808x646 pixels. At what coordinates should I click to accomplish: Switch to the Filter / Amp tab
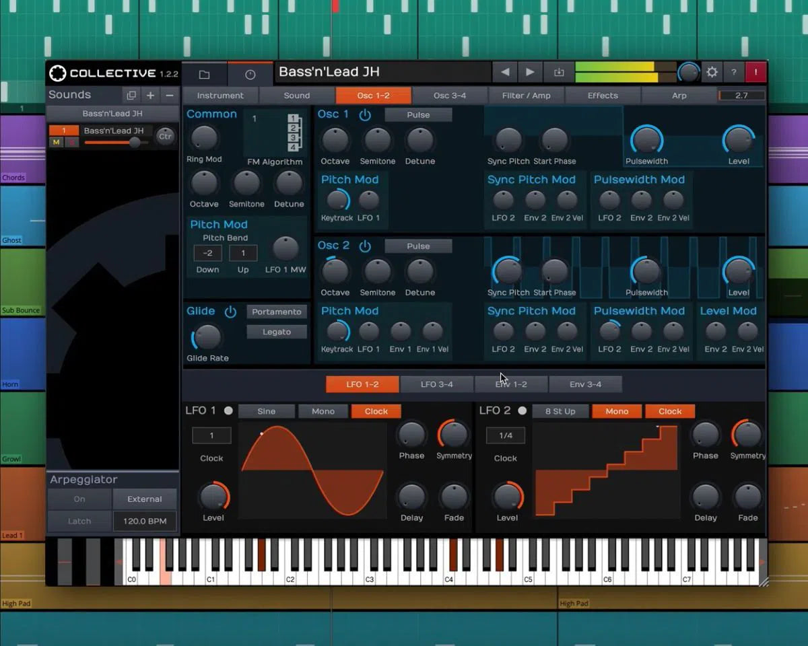pos(526,96)
